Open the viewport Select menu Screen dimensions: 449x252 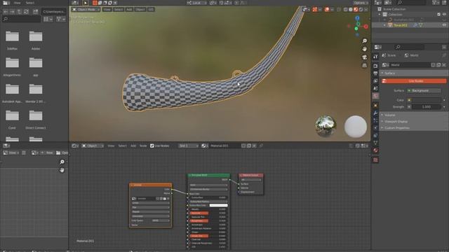pyautogui.click(x=119, y=9)
